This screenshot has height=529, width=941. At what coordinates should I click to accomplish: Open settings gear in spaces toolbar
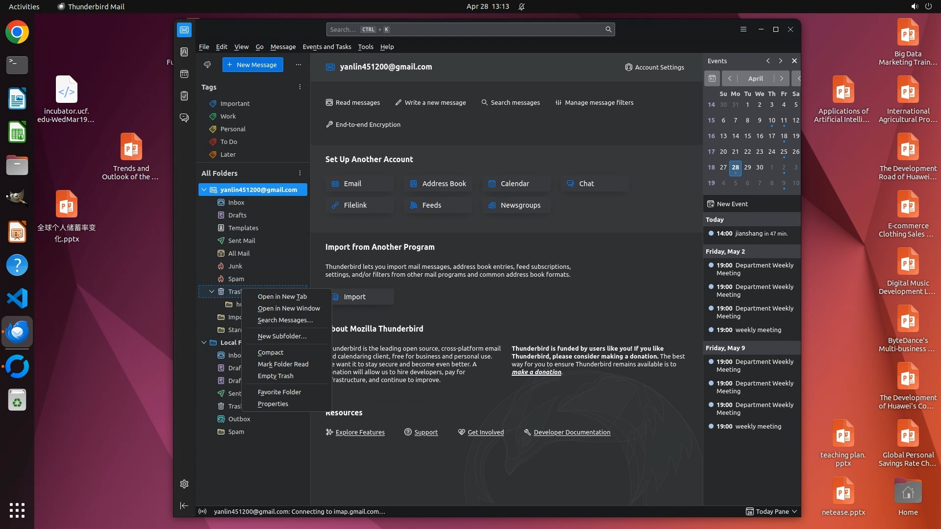click(184, 484)
